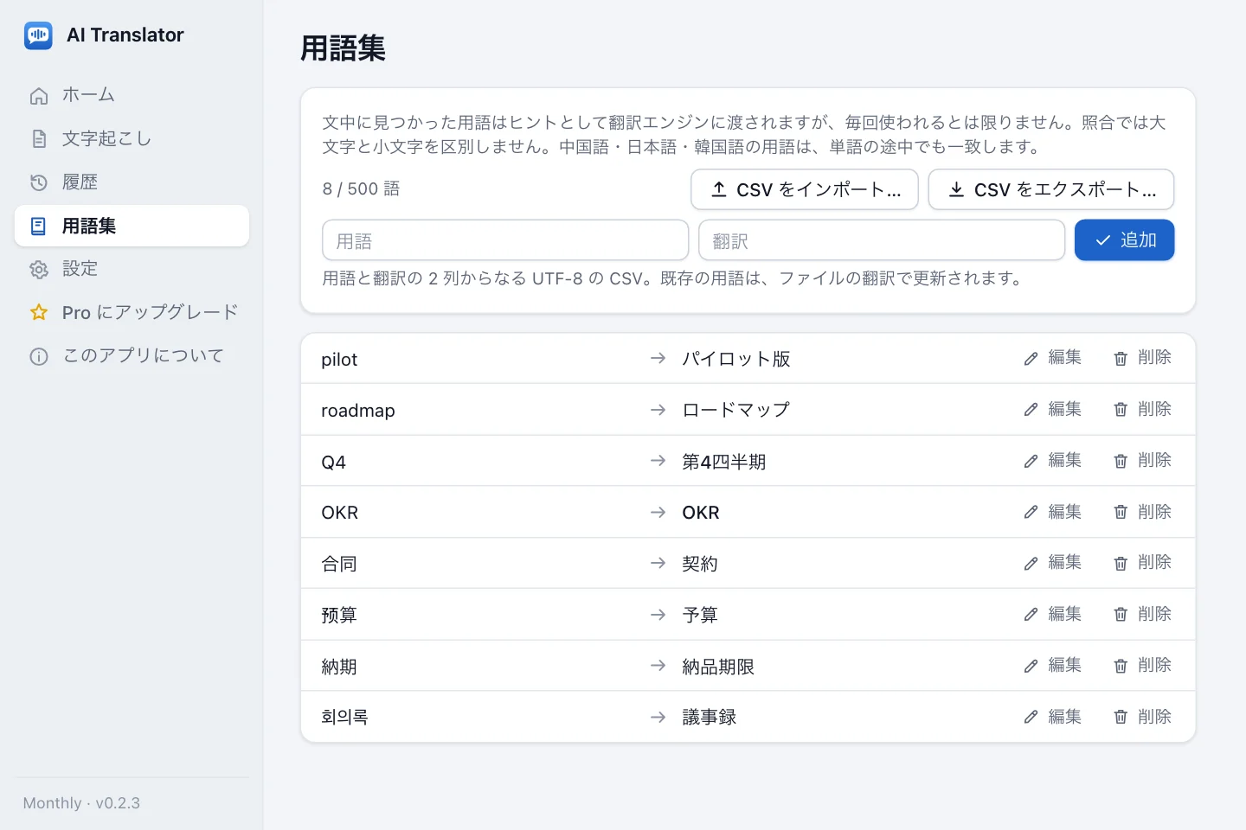Delete the roadmap entry
Screen dimensions: 1246x830
(x=1142, y=409)
